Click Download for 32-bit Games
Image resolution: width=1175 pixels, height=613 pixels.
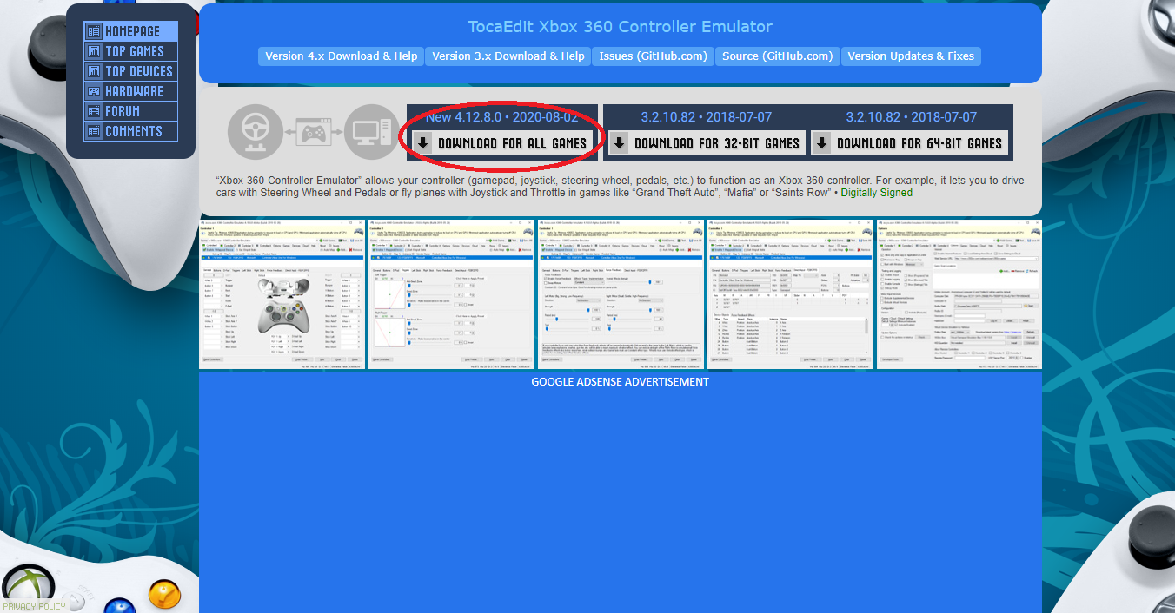707,143
